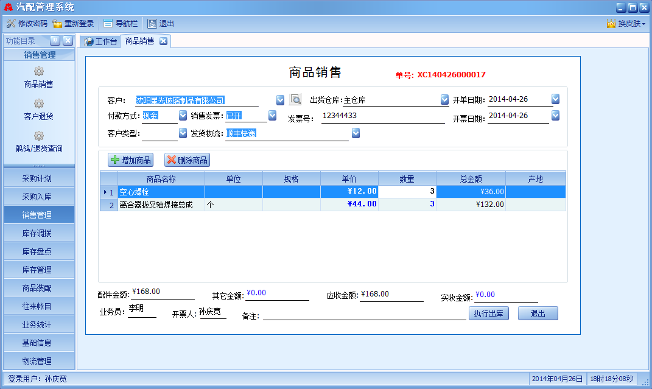The image size is (652, 389).
Task: Close the 商品销售 tab
Action: (163, 41)
